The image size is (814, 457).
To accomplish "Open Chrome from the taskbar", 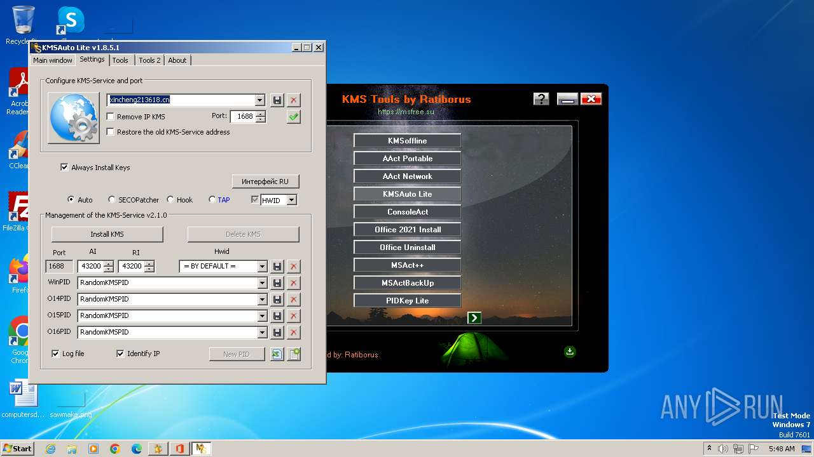I will point(115,449).
